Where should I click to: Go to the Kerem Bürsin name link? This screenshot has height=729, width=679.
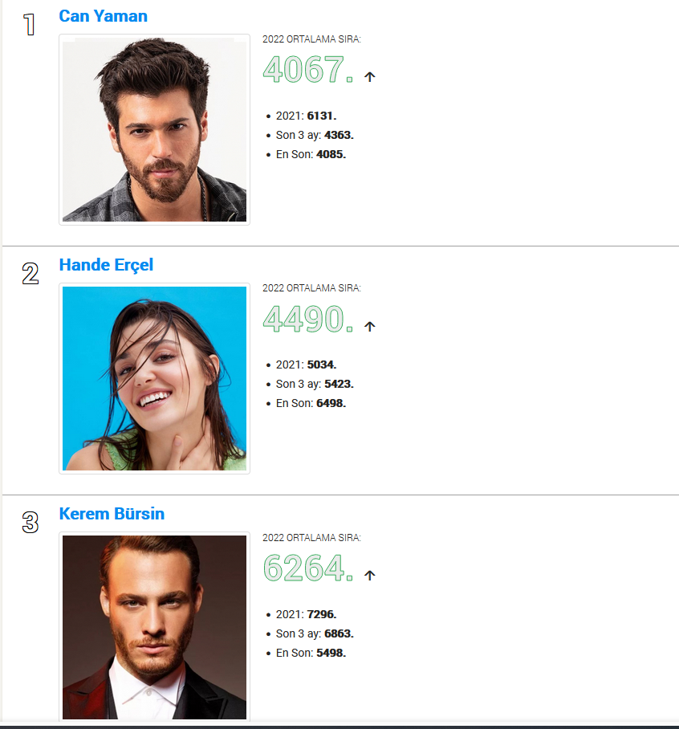(112, 514)
